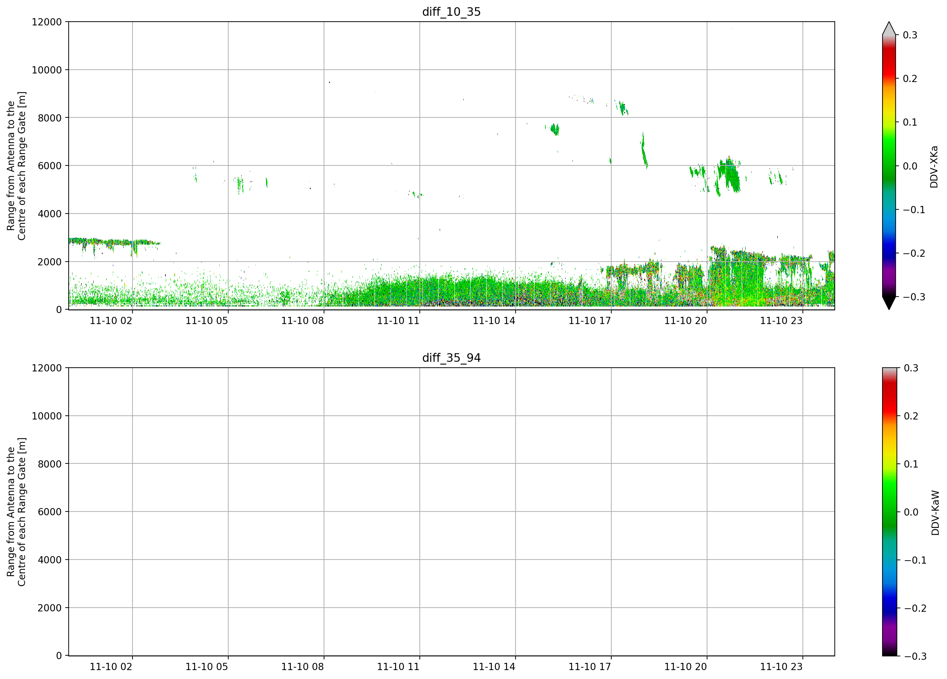Screen dimensions: 947x679
Task: Click "11-10 14" under the diff_35_94 plot
Action: [494, 667]
